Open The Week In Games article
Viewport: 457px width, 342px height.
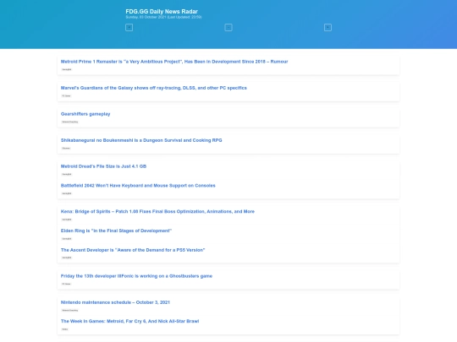tap(129, 321)
